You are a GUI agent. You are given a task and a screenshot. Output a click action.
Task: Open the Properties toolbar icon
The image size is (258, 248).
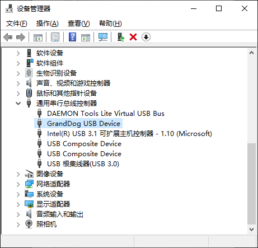click(55, 37)
